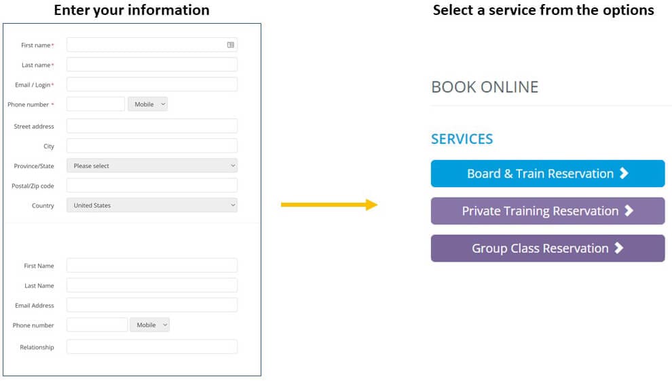Click the First Name field above Email Address
672x381 pixels.
152,266
